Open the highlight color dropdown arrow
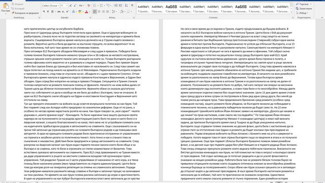Image resolution: width=325 pixels, height=183 pixels. click(83, 12)
